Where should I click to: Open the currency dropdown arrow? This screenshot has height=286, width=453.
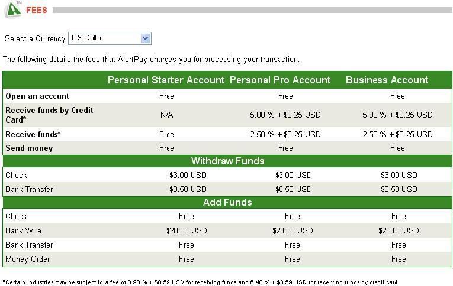pos(145,38)
